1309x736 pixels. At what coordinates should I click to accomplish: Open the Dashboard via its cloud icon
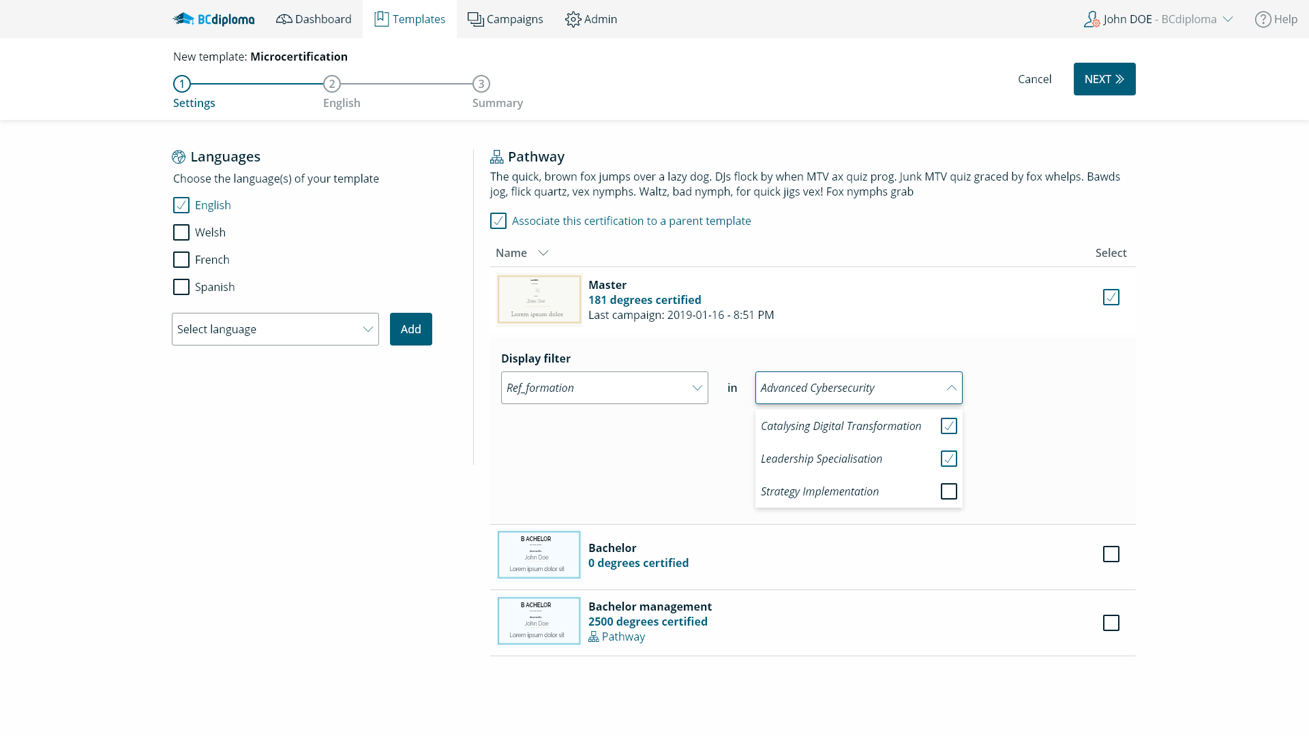284,18
